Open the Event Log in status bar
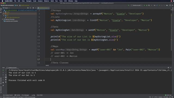 point(168,95)
